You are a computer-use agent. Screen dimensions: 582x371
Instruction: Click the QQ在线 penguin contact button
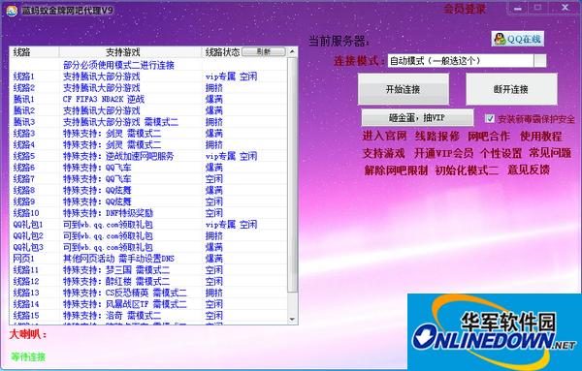pos(518,39)
